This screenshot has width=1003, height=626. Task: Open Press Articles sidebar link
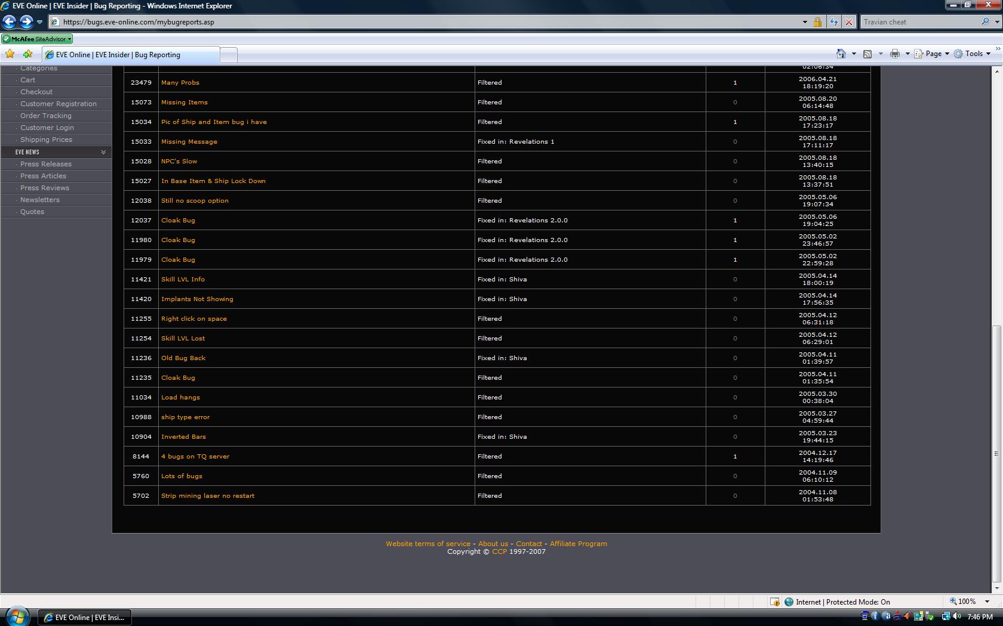[43, 176]
